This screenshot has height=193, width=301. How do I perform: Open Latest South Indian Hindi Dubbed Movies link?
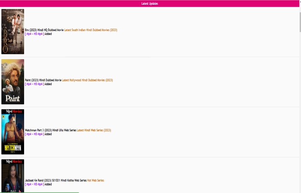click(x=91, y=30)
